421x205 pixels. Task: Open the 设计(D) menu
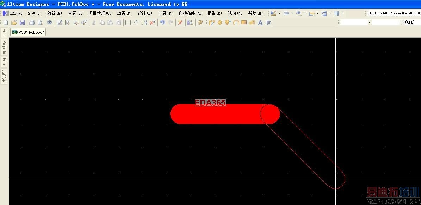pos(145,13)
